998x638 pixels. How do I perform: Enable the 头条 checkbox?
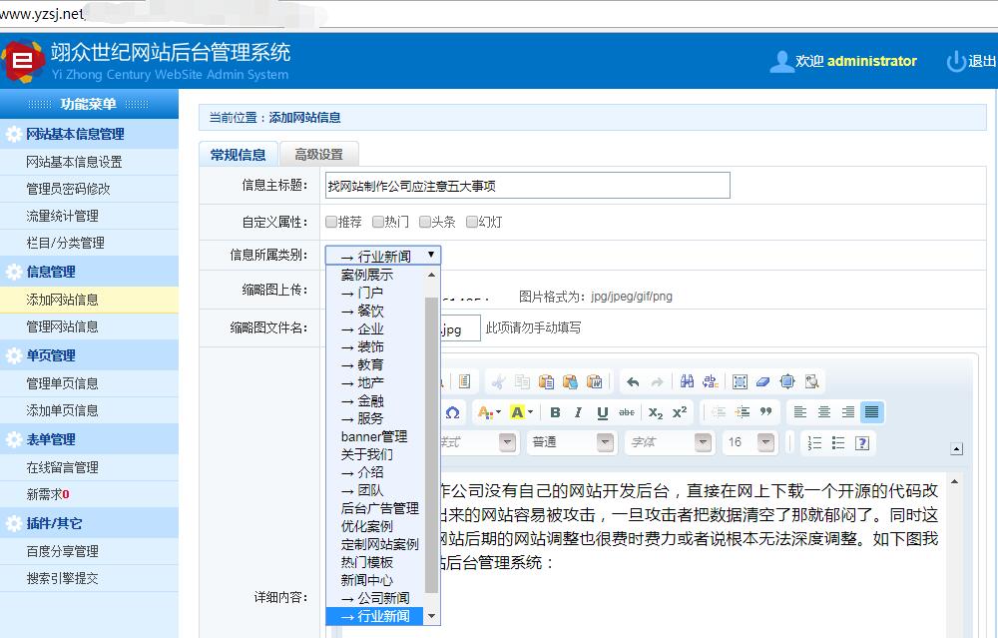coord(425,222)
